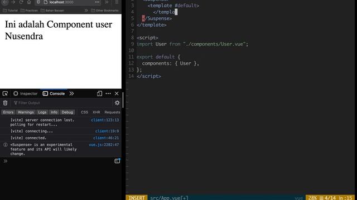Click the info icon on Suspense message

coord(6,144)
